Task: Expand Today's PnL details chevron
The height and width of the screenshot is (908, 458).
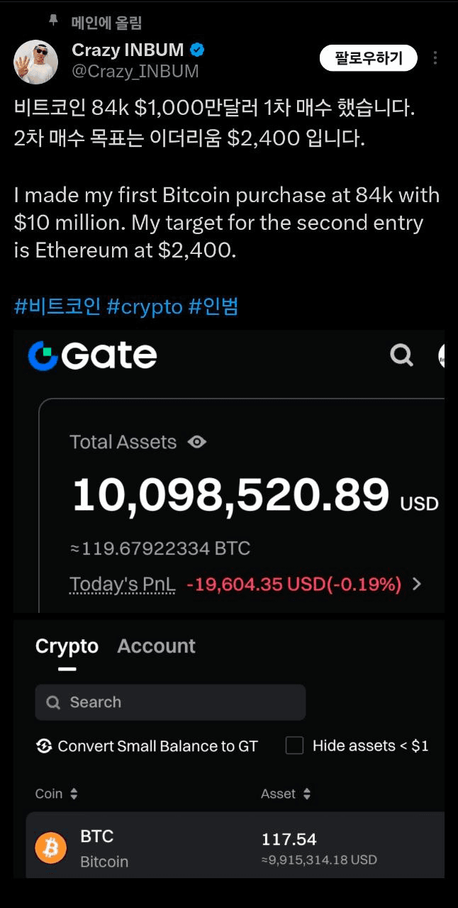Action: pos(417,585)
